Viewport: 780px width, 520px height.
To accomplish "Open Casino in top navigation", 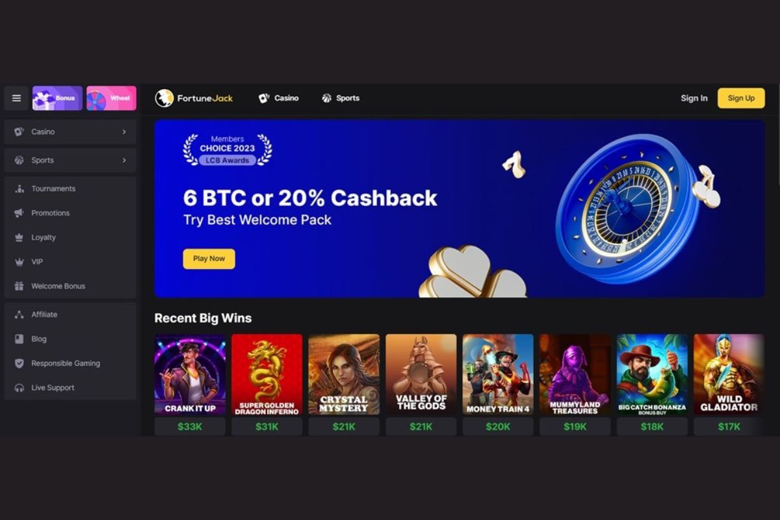I will 279,98.
